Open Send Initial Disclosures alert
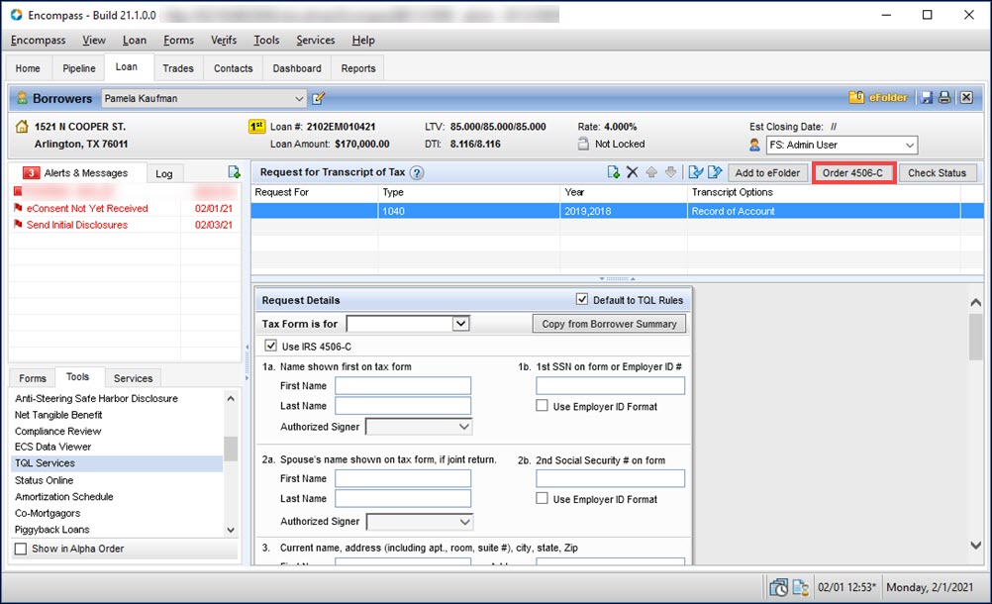Image resolution: width=992 pixels, height=604 pixels. (x=77, y=225)
